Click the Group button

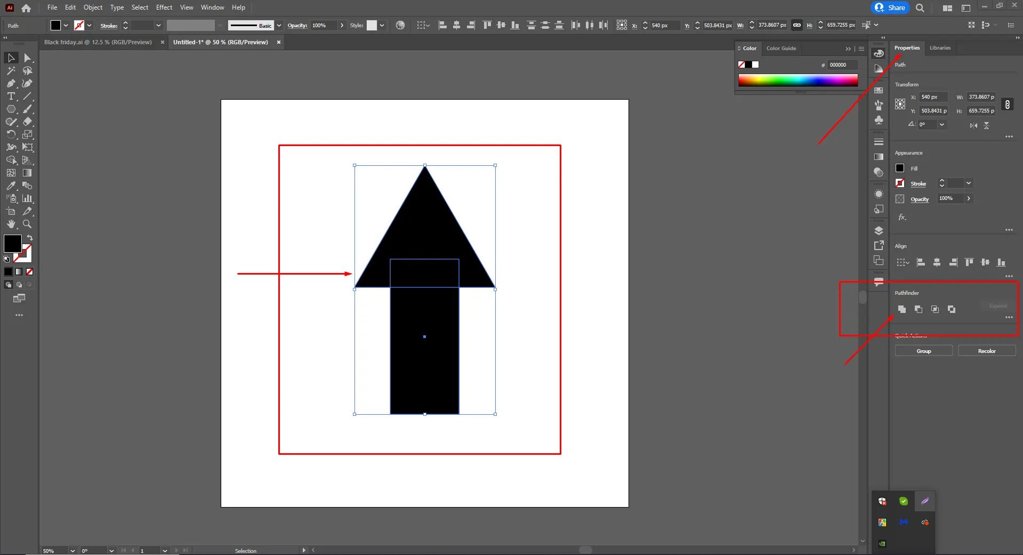(x=923, y=351)
